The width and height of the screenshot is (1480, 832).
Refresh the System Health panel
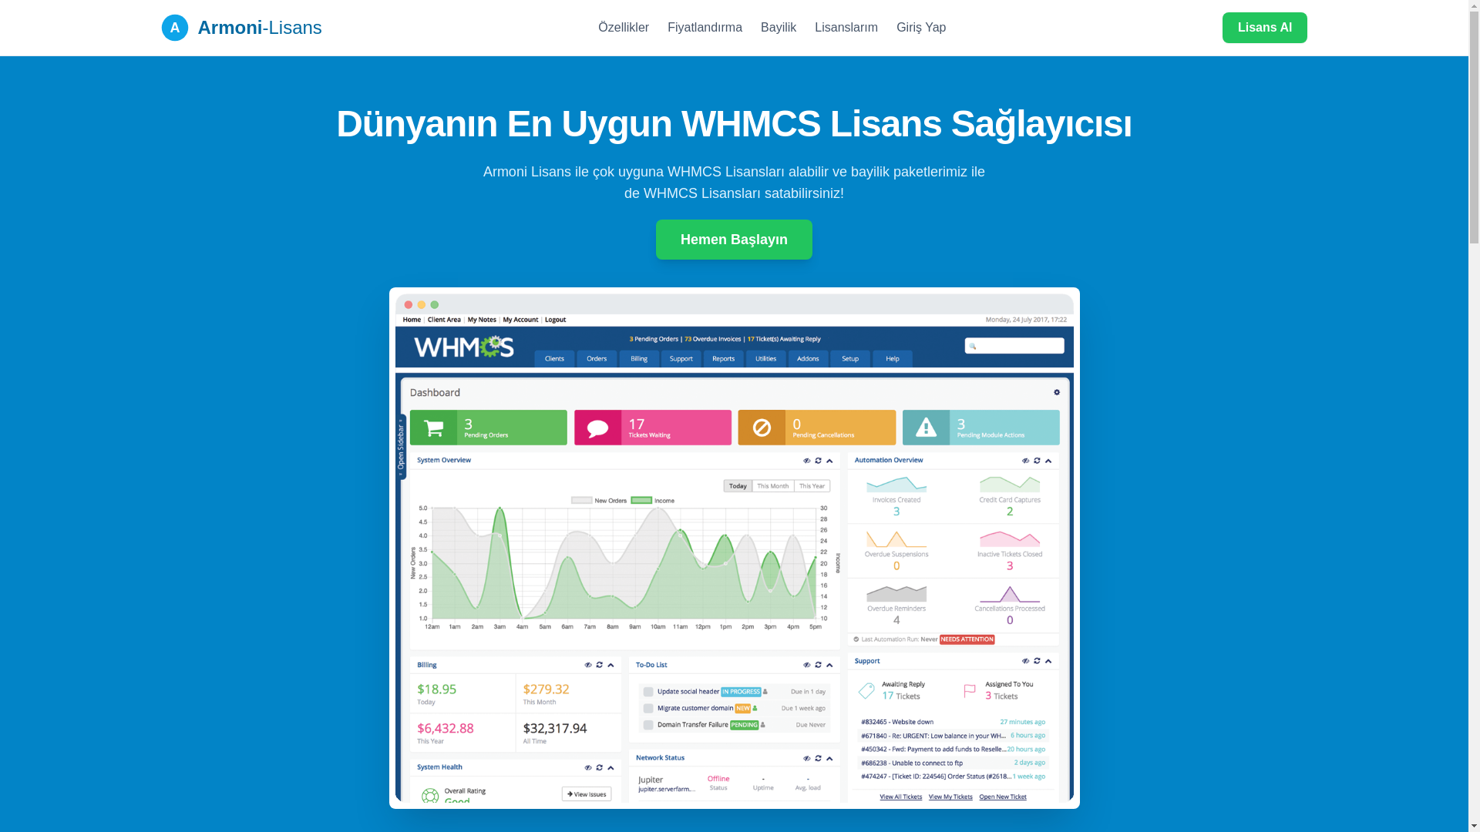[599, 768]
